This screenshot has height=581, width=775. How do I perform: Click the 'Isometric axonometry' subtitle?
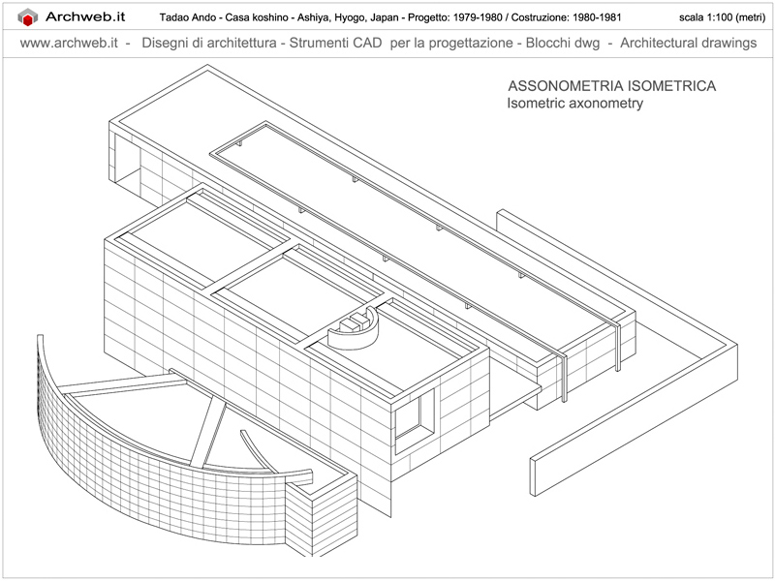pos(574,104)
